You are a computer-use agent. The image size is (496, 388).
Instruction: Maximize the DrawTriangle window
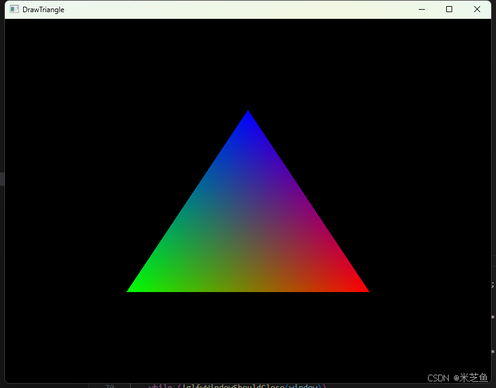[x=449, y=10]
